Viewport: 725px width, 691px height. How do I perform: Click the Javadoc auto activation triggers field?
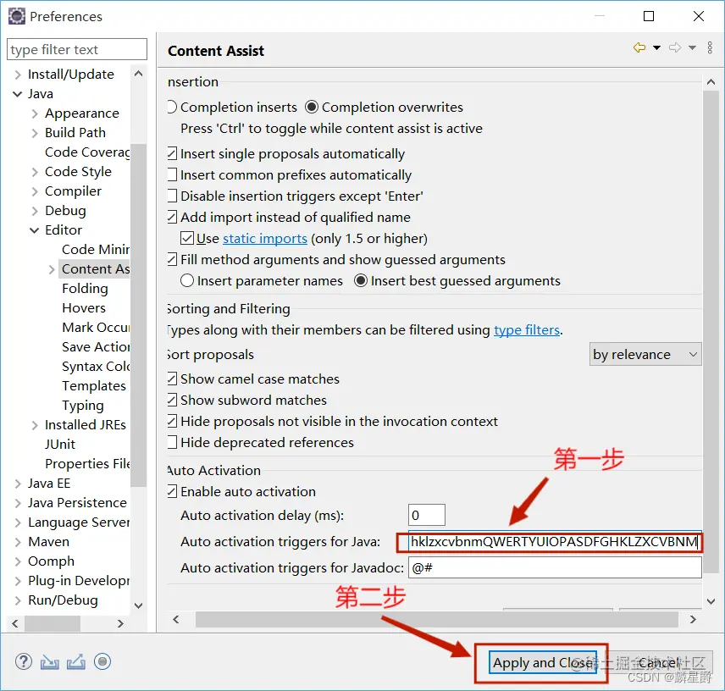click(555, 567)
